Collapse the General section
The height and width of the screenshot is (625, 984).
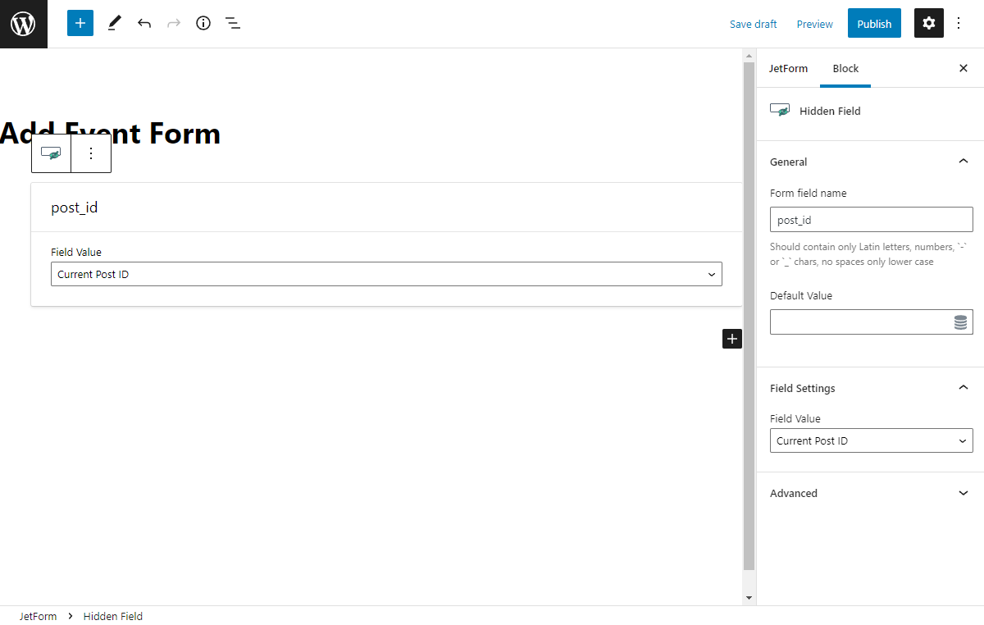point(963,161)
